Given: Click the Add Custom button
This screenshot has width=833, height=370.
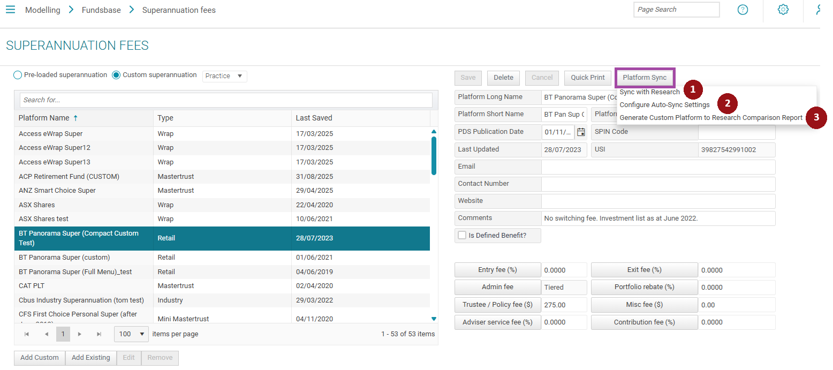Looking at the screenshot, I should tap(40, 358).
